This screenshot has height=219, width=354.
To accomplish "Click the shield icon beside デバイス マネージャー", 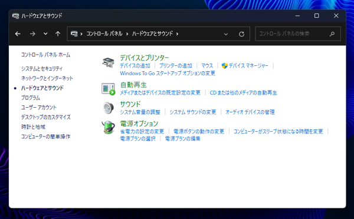I will 224,65.
